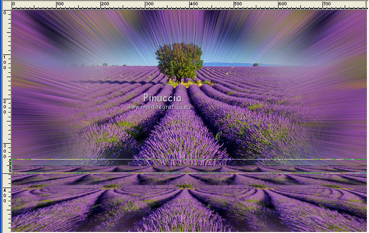Click the 700 mark on horizontal ruler
The image size is (369, 233).
pos(327,4)
